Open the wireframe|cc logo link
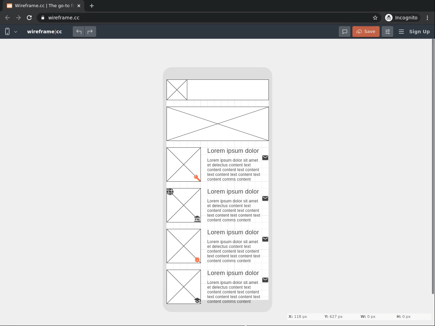This screenshot has height=326, width=435. click(45, 32)
